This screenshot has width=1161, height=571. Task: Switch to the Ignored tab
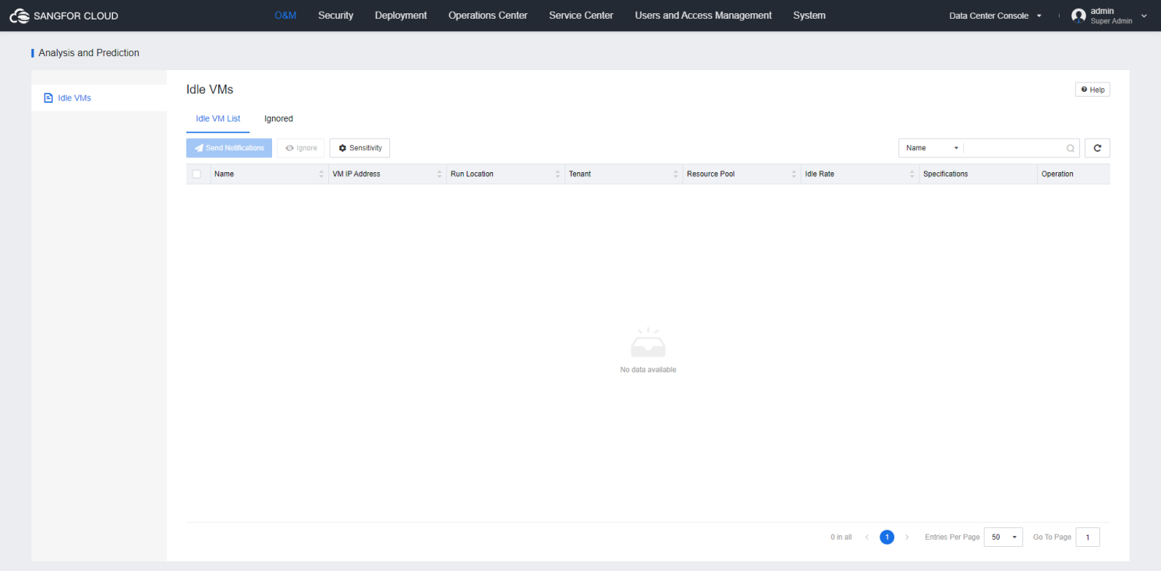(x=278, y=119)
